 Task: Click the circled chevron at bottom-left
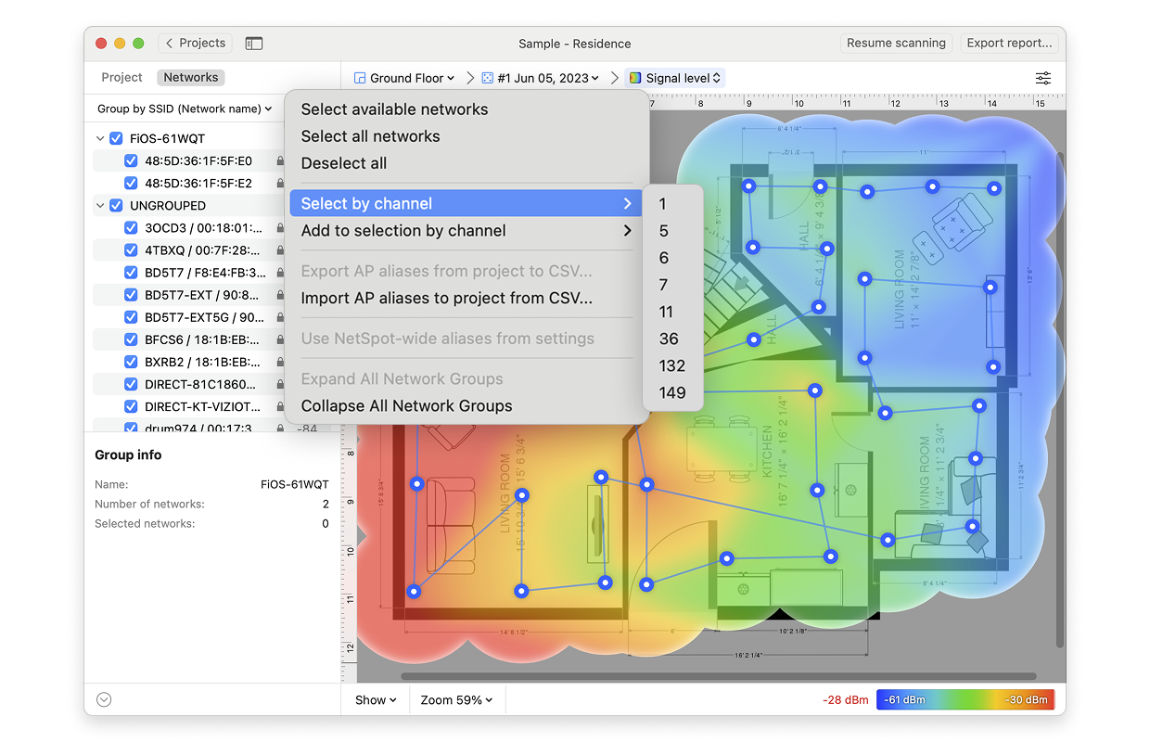coord(104,700)
